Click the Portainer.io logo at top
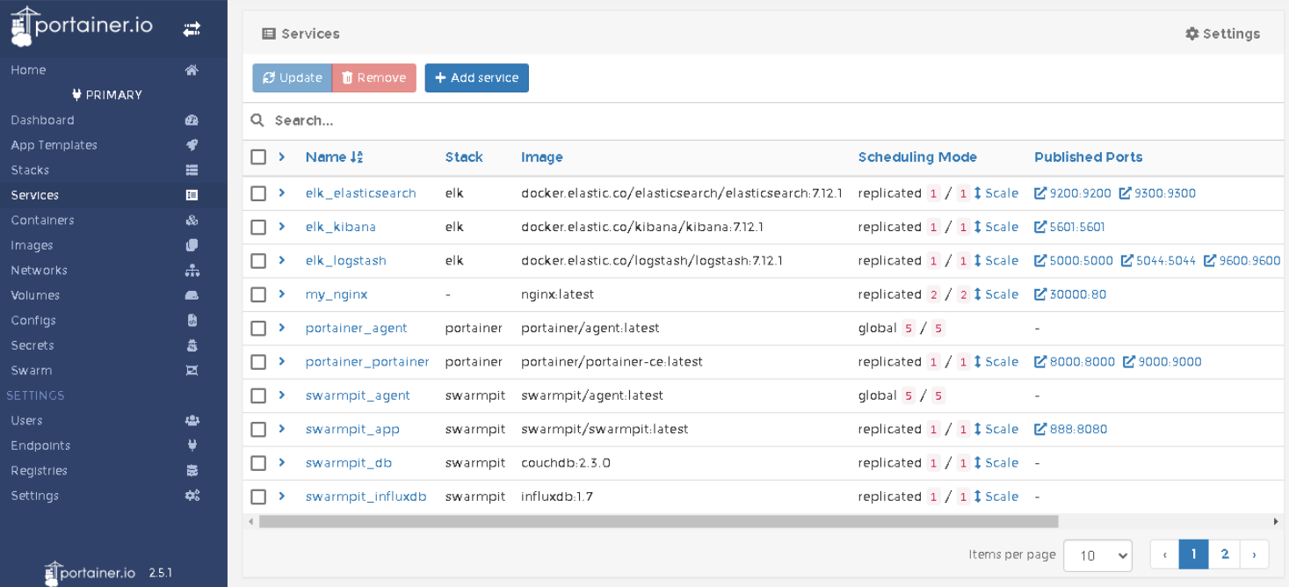Viewport: 1289px width, 587px height. tap(81, 26)
